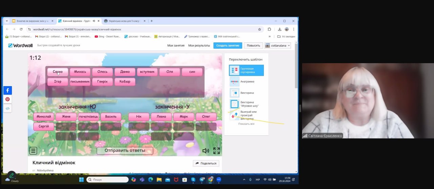Open Усі закладки bookmarks folder
Viewport: 434px width, 189px height.
click(286, 36)
